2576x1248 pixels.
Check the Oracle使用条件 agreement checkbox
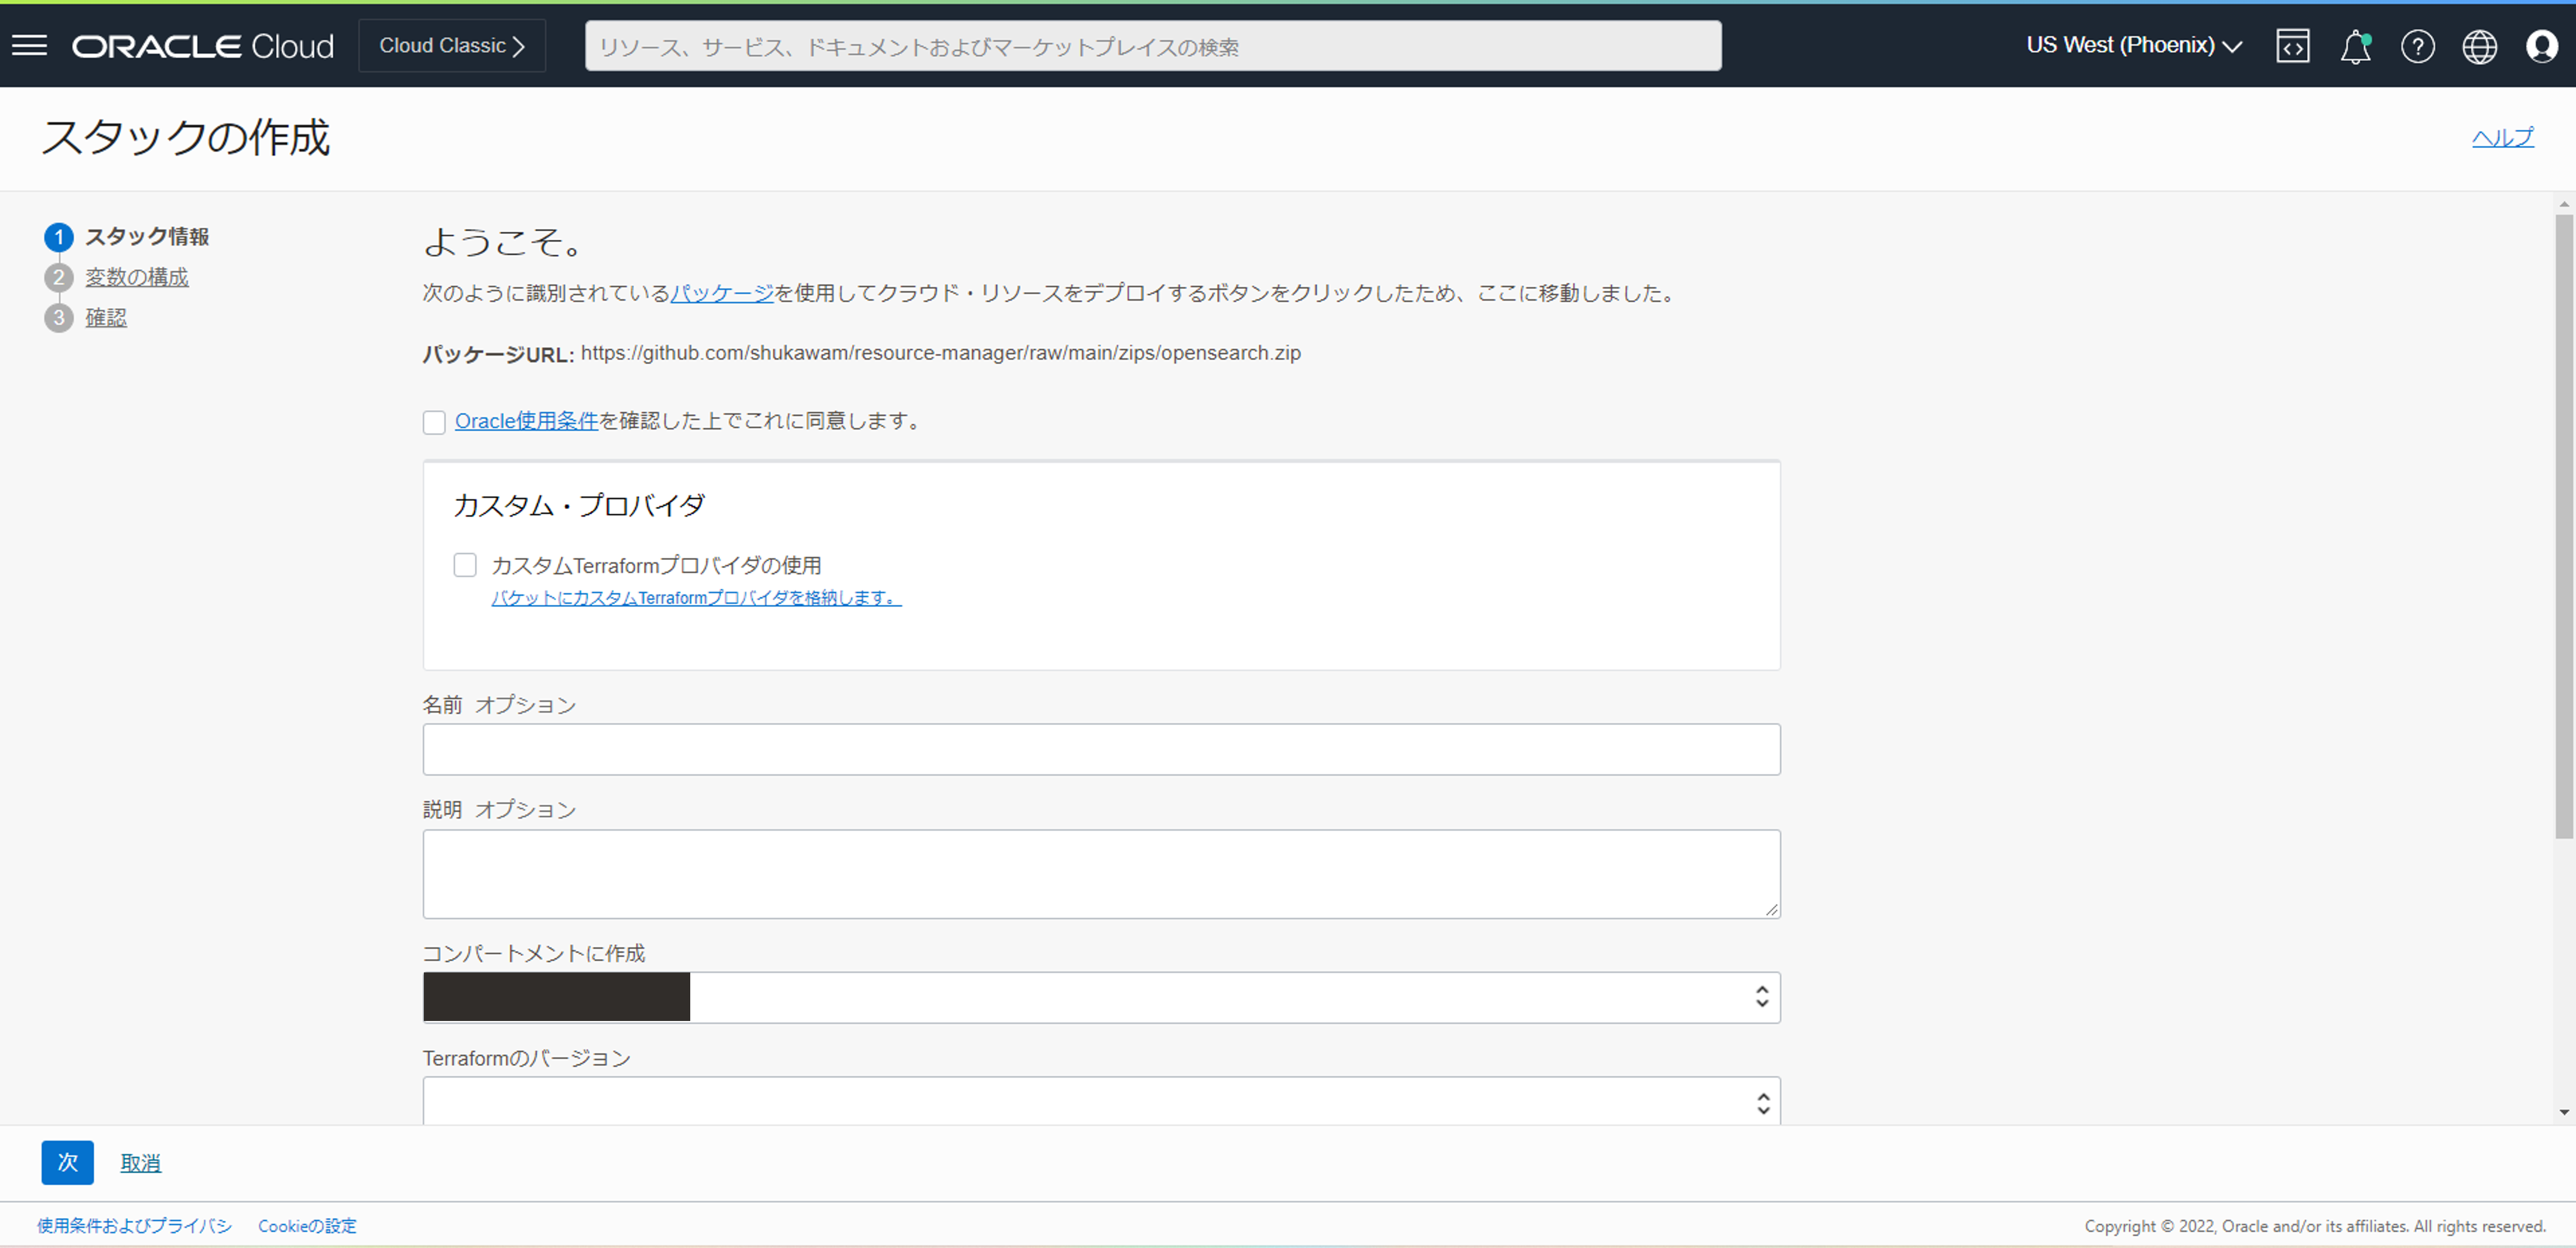[x=434, y=422]
